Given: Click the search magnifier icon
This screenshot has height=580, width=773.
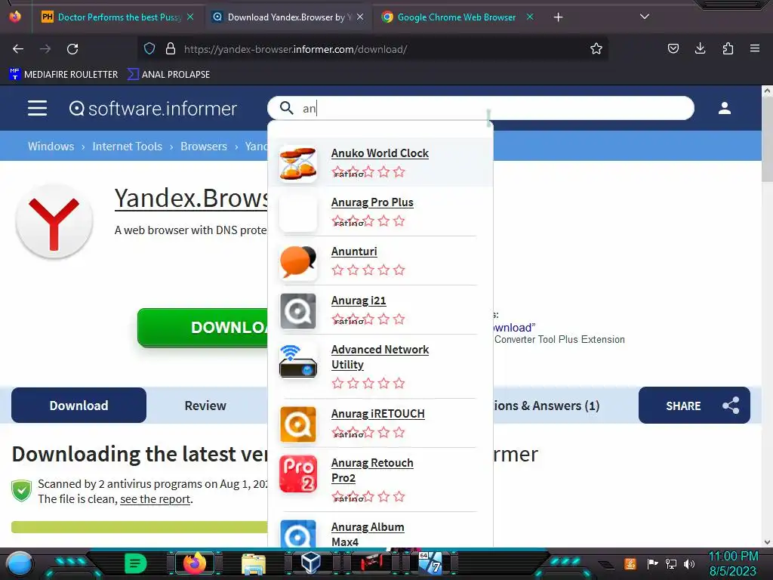Looking at the screenshot, I should click(286, 108).
